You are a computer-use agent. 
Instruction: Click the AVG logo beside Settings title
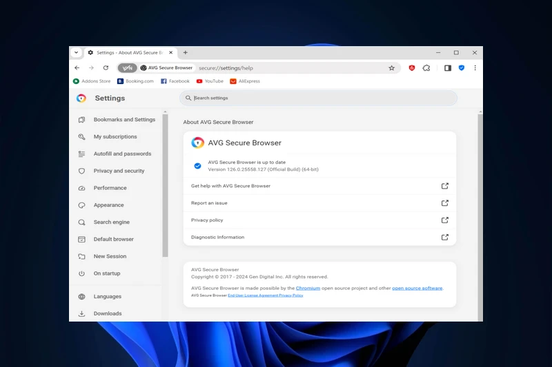81,98
